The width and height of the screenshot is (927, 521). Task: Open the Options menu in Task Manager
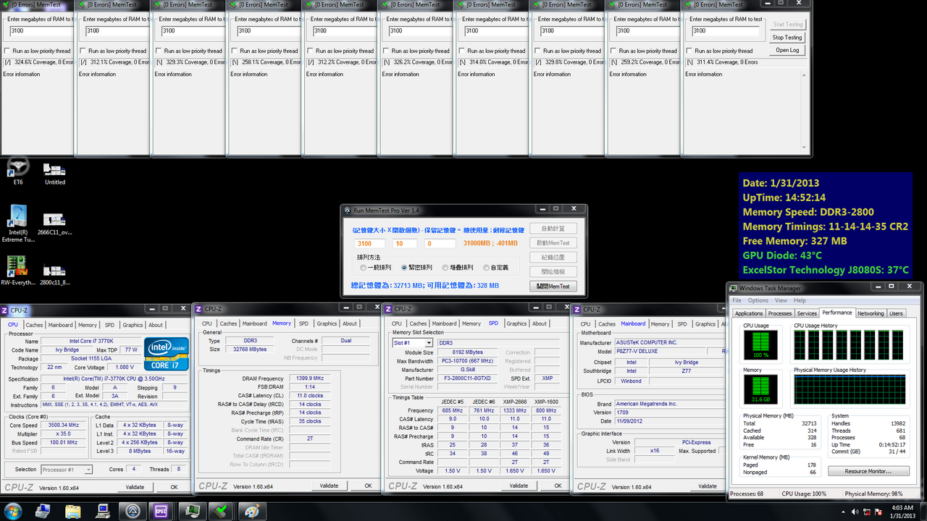coord(758,300)
